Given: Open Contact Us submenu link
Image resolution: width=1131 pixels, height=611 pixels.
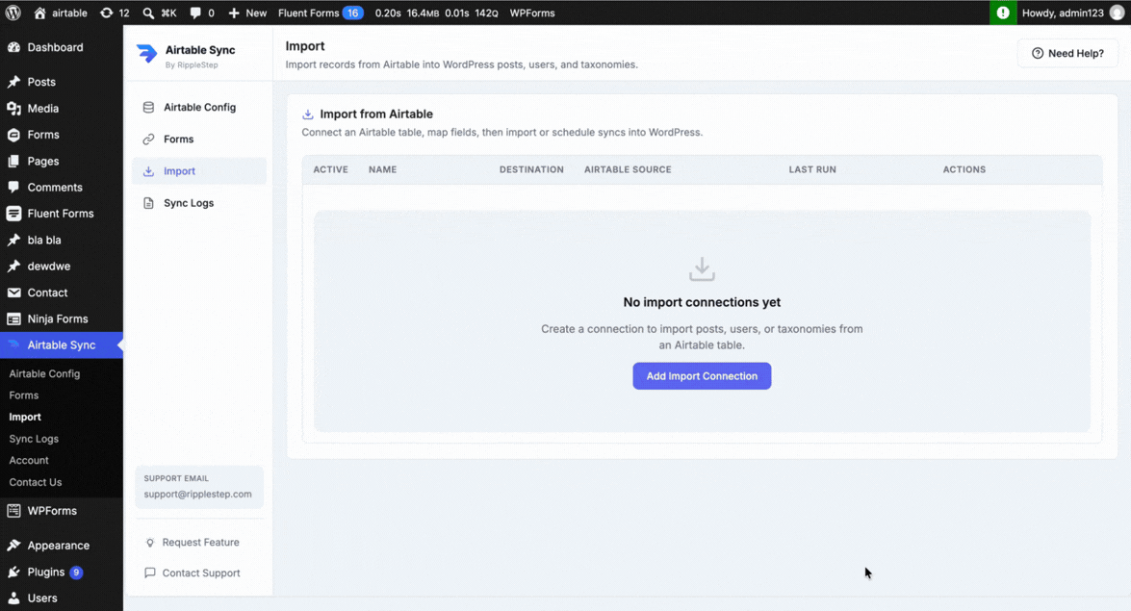Looking at the screenshot, I should [x=36, y=482].
